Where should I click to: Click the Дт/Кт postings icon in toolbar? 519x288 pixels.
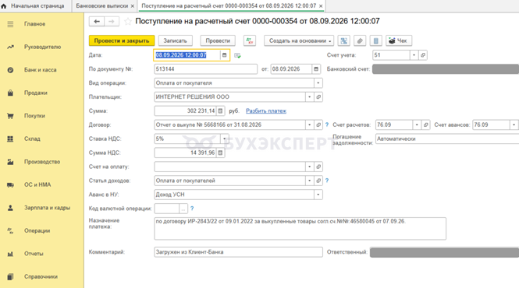250,40
